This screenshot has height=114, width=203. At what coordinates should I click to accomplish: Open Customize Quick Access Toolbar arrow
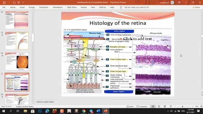pyautogui.click(x=23, y=3)
